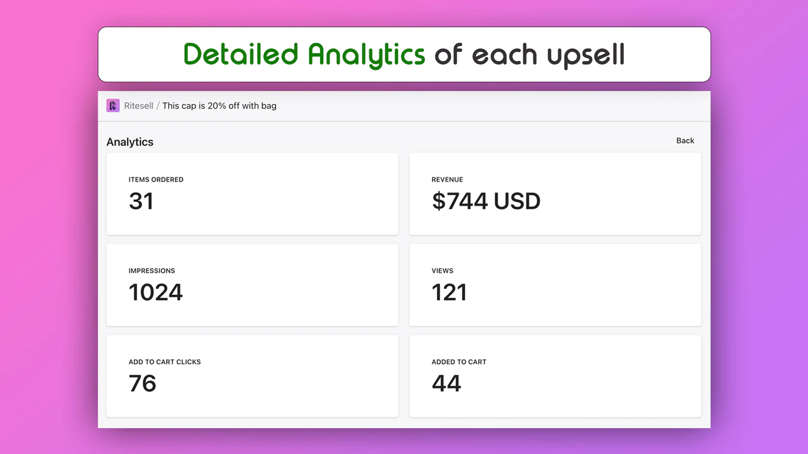Select 'This cap is 20% off with bag' breadcrumb
This screenshot has height=454, width=808.
point(219,106)
